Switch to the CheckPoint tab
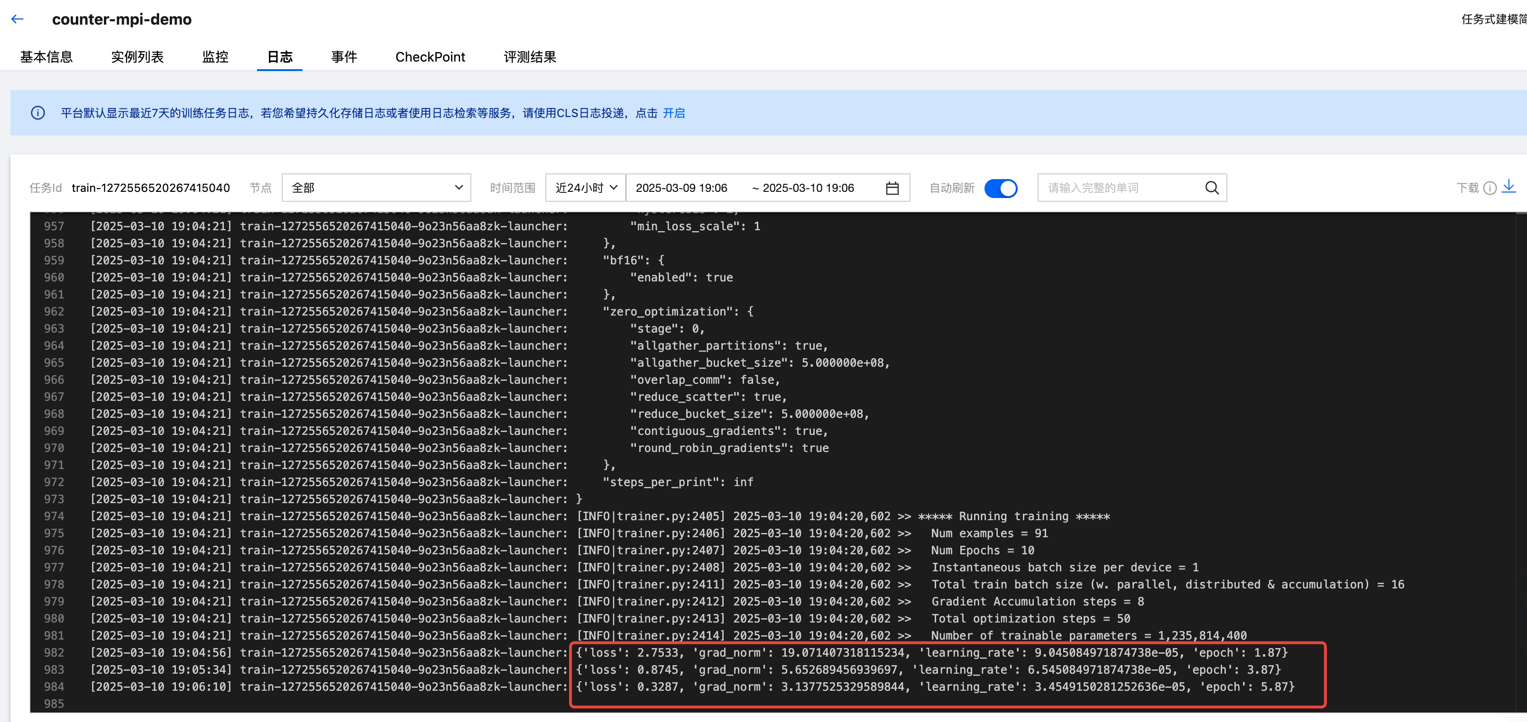Image resolution: width=1527 pixels, height=722 pixels. tap(431, 57)
